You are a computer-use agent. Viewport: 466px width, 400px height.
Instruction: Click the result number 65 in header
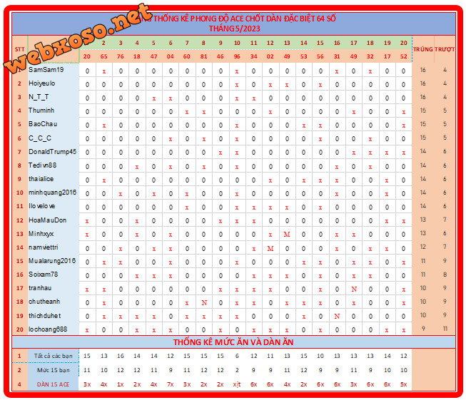103,56
